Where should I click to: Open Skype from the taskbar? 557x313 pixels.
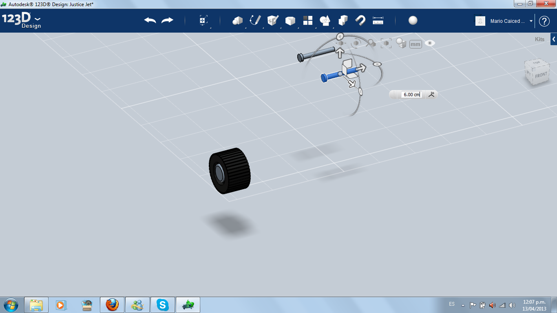(x=163, y=305)
